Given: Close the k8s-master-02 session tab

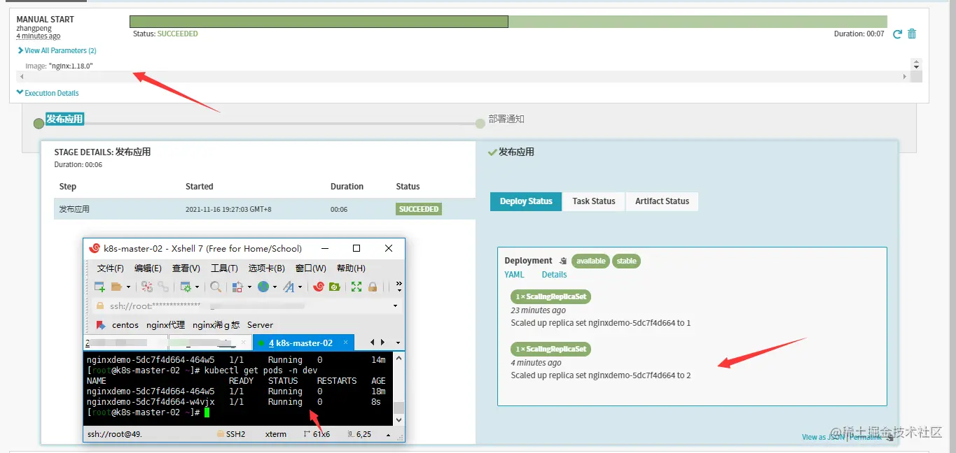Looking at the screenshot, I should pyautogui.click(x=345, y=343).
